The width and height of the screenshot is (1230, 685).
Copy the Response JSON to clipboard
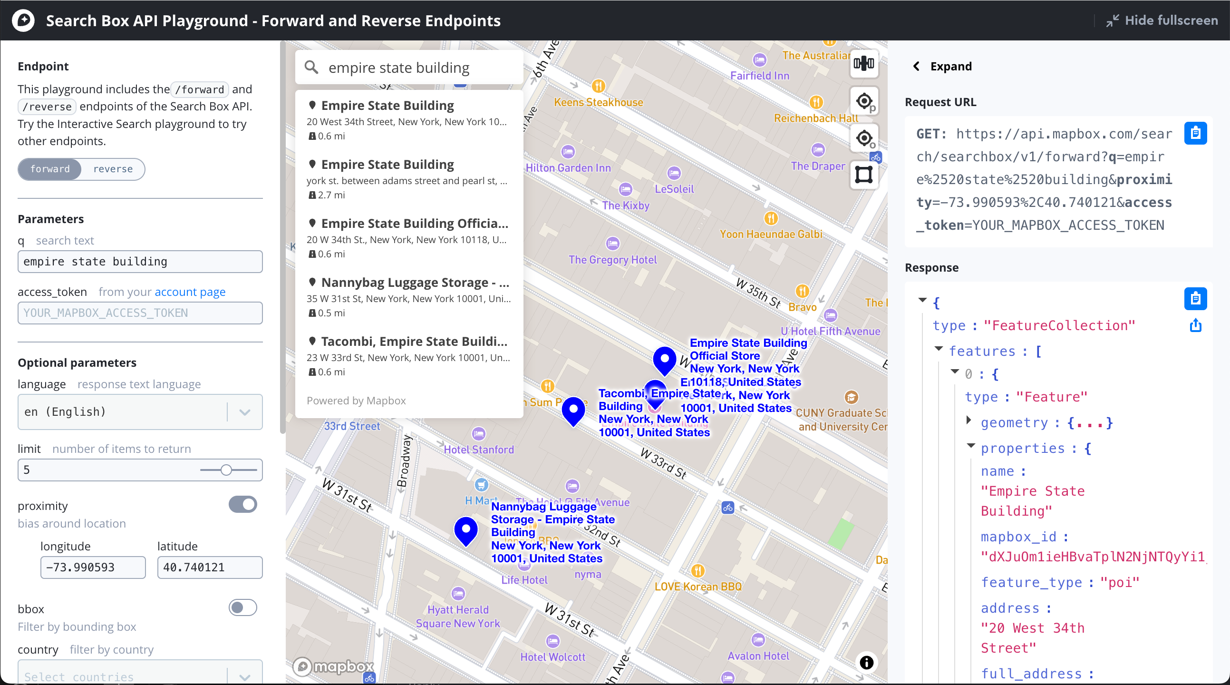pos(1195,299)
